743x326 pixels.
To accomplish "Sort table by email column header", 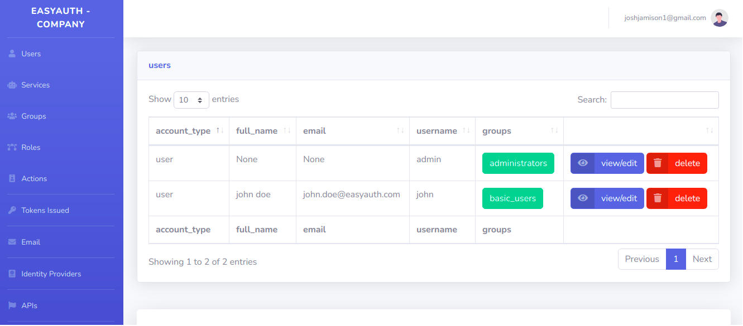I will coord(353,131).
